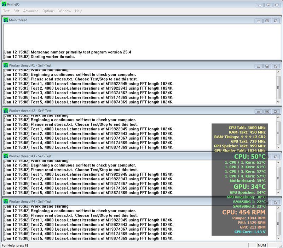The image size is (283, 248).
Task: Open the Options menu
Action: 48,11
